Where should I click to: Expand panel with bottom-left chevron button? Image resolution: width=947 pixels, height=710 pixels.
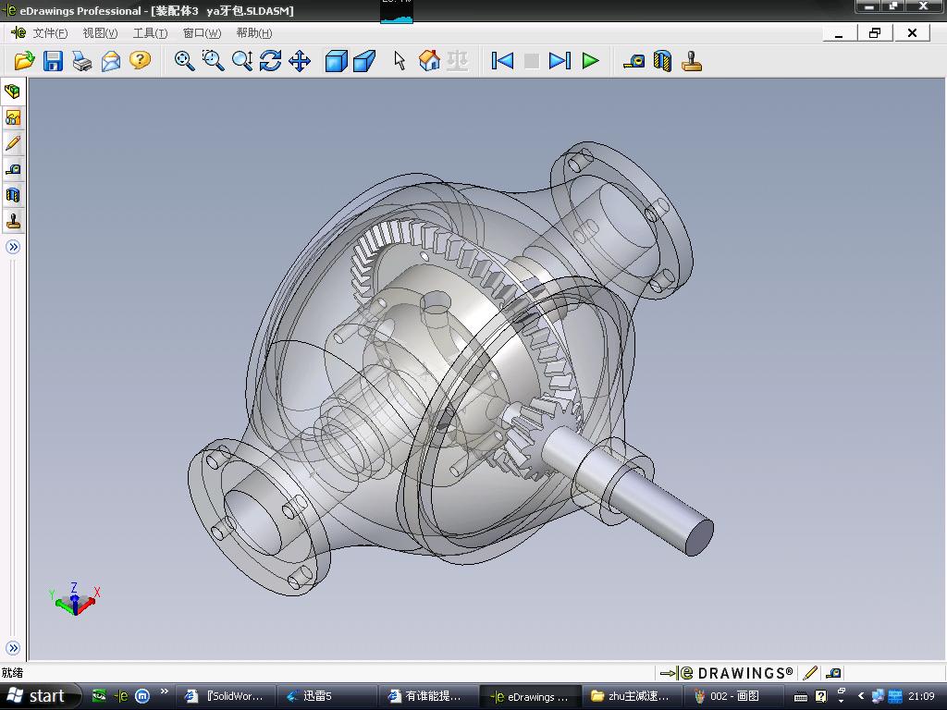point(13,648)
